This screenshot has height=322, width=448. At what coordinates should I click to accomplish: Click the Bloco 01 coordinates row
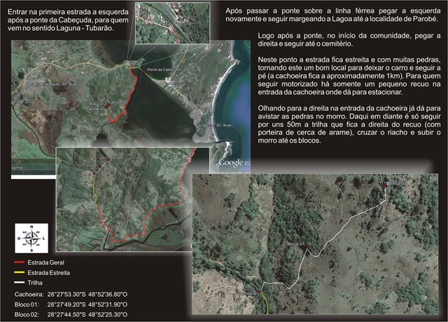pyautogui.click(x=71, y=305)
